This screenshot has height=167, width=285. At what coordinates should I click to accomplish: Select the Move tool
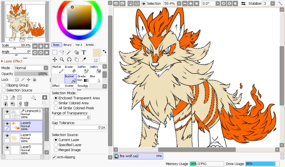55,59
